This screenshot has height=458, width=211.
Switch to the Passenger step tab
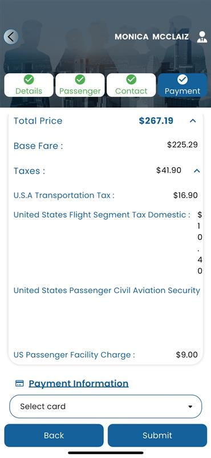(x=80, y=85)
